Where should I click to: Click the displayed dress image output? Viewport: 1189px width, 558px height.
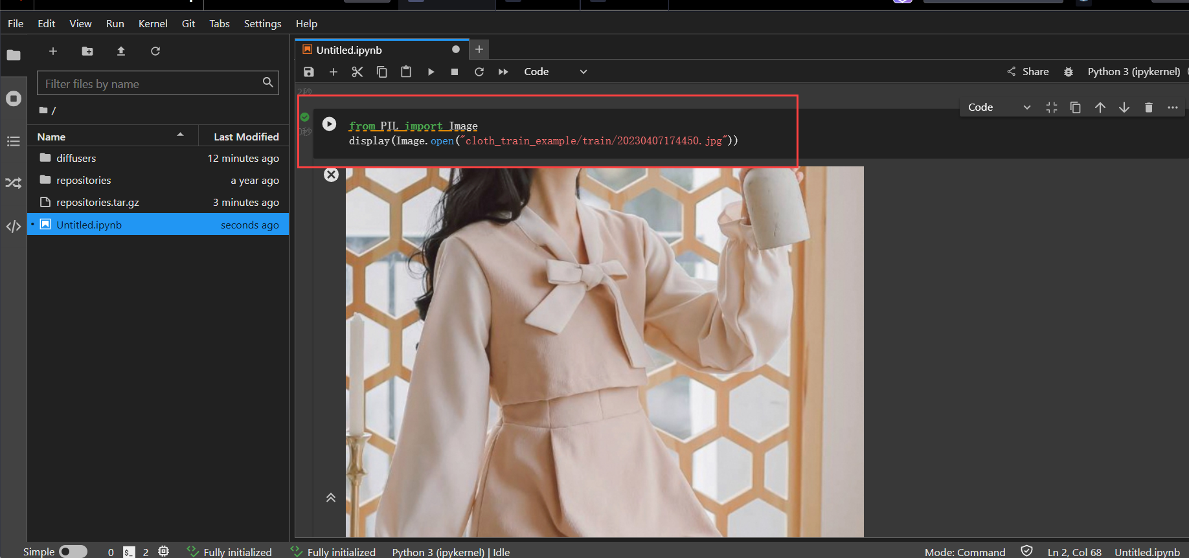click(x=604, y=352)
